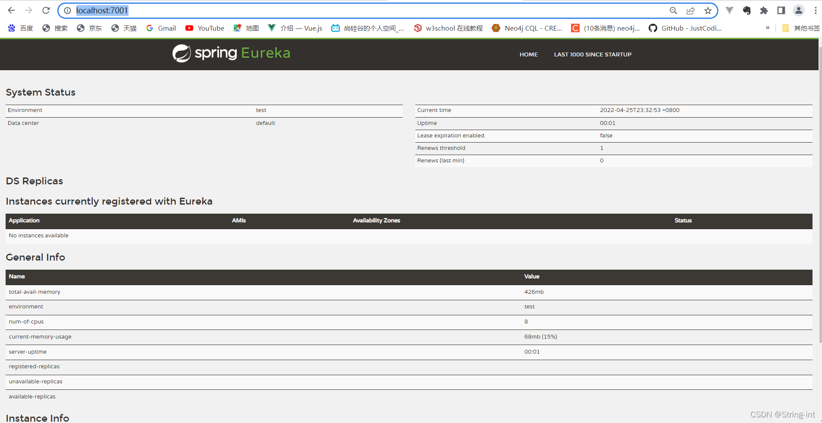Click the AMIs column header
822x423 pixels.
click(x=239, y=221)
